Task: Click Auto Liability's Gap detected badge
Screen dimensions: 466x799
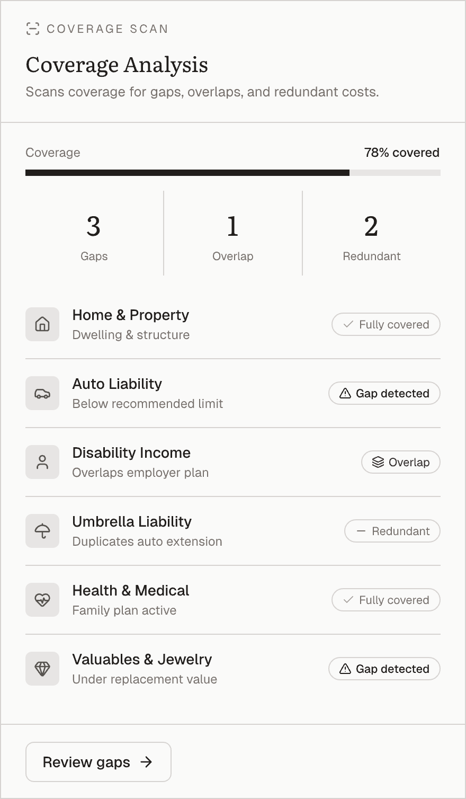Action: (384, 393)
